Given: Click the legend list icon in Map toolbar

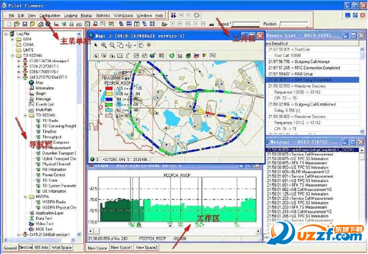Looking at the screenshot, I should (180, 56).
